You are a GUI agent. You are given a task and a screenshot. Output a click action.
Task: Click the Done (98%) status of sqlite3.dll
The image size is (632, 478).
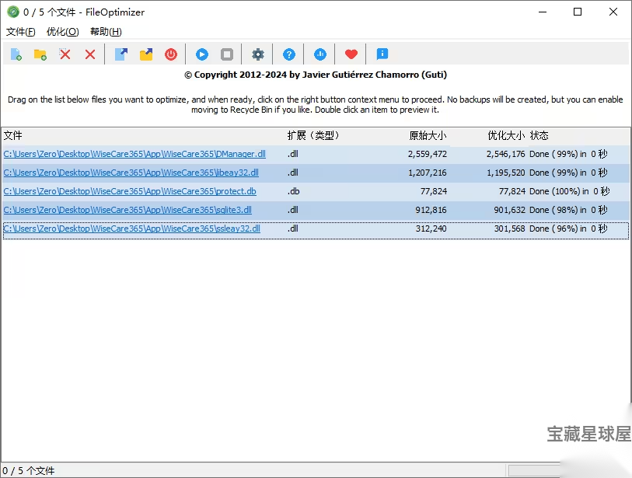tap(568, 210)
